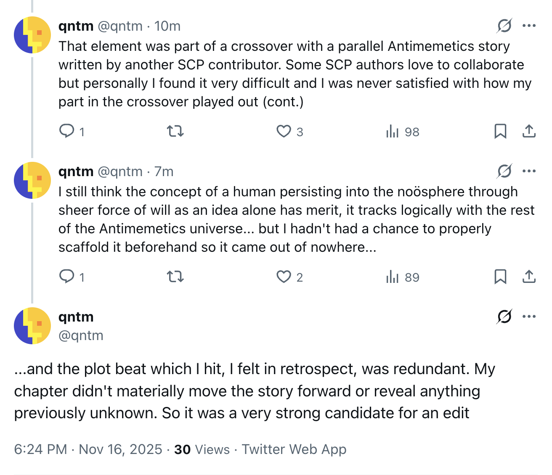Share the 7m noösphere tweet

(x=529, y=277)
